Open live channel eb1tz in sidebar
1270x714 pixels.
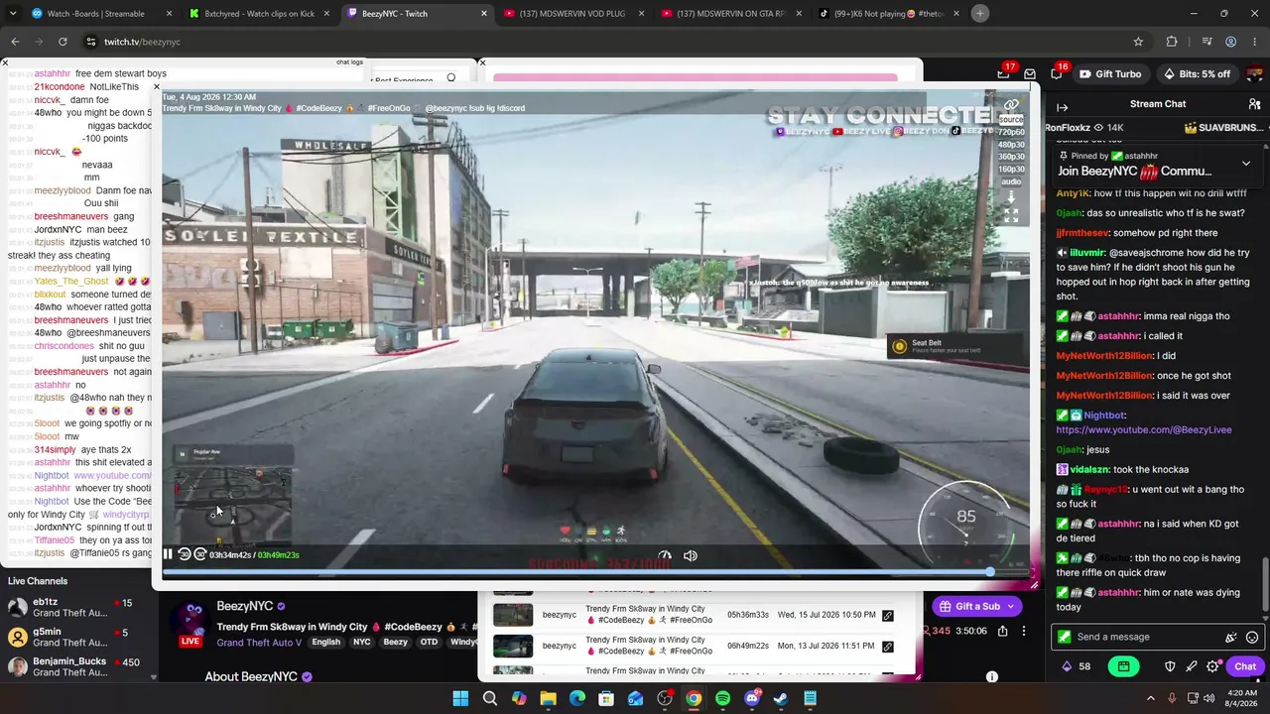coord(79,608)
